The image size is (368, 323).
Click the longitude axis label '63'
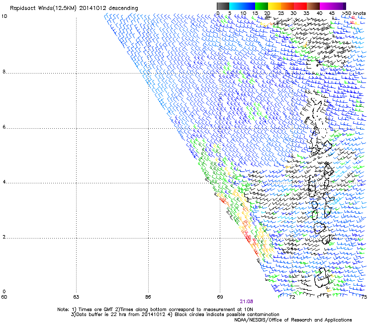pos(76,297)
